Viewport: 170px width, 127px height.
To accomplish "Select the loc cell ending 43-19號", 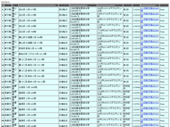I will point(38,49).
